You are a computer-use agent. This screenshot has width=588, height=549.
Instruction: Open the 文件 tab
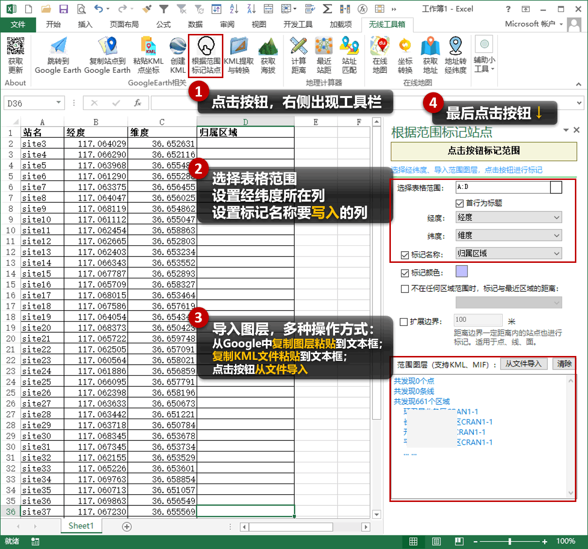point(18,24)
